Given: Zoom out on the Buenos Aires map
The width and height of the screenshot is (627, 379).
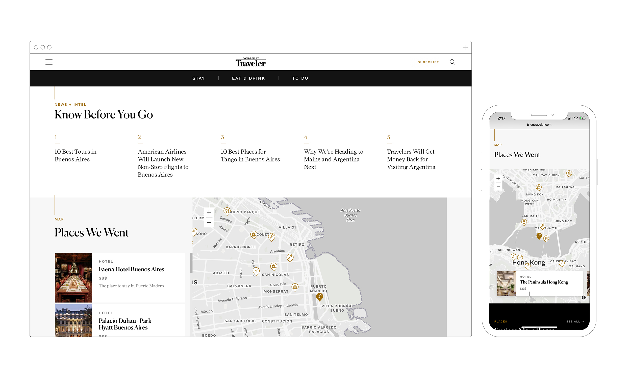Looking at the screenshot, I should (209, 223).
